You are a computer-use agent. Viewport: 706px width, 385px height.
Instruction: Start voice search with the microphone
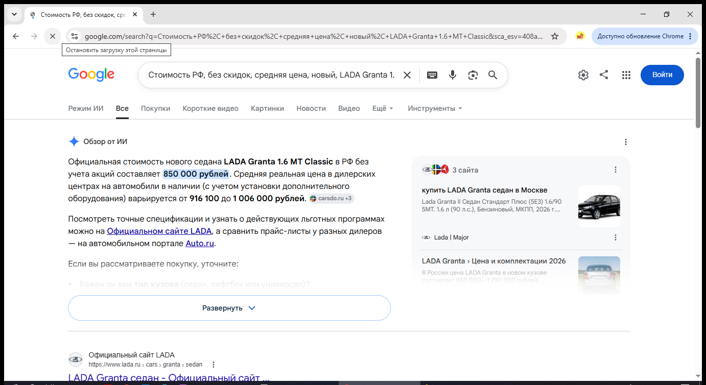coord(453,75)
